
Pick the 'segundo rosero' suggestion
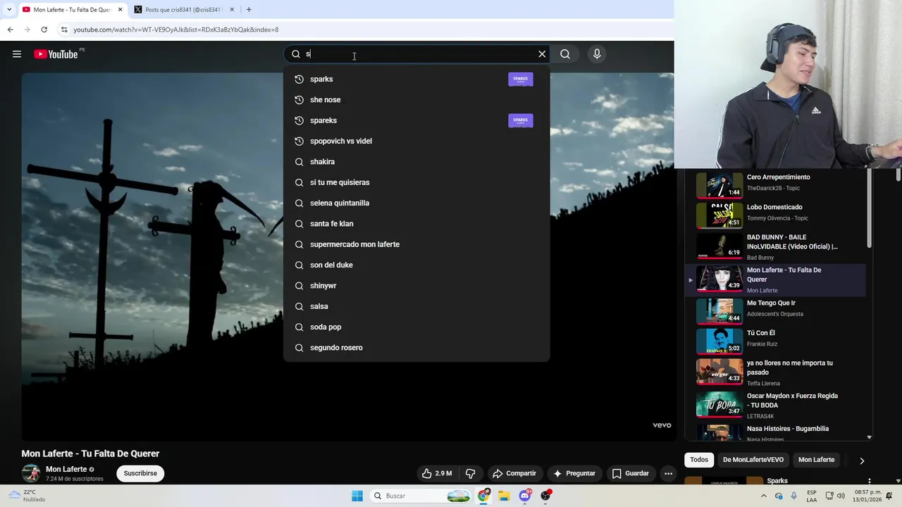416,348
